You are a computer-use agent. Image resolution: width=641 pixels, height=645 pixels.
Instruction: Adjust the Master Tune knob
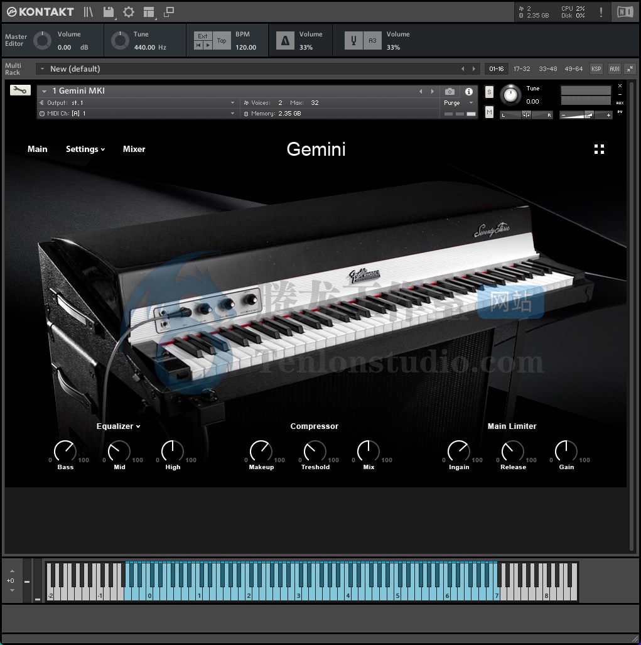tap(120, 41)
